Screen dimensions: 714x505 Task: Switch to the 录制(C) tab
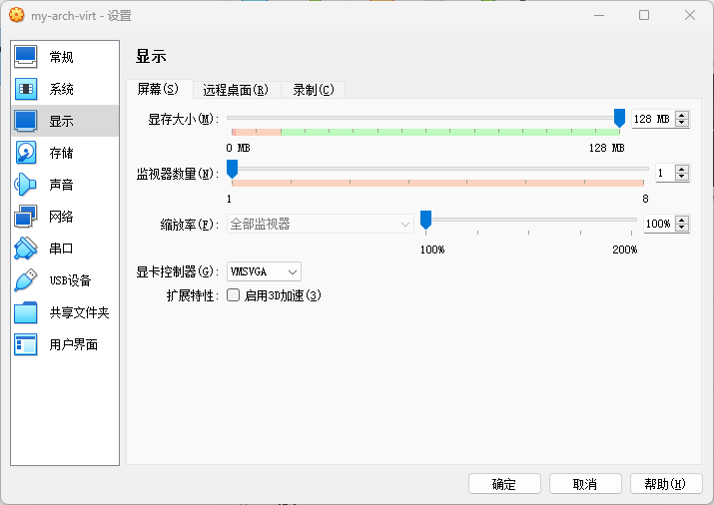click(313, 90)
